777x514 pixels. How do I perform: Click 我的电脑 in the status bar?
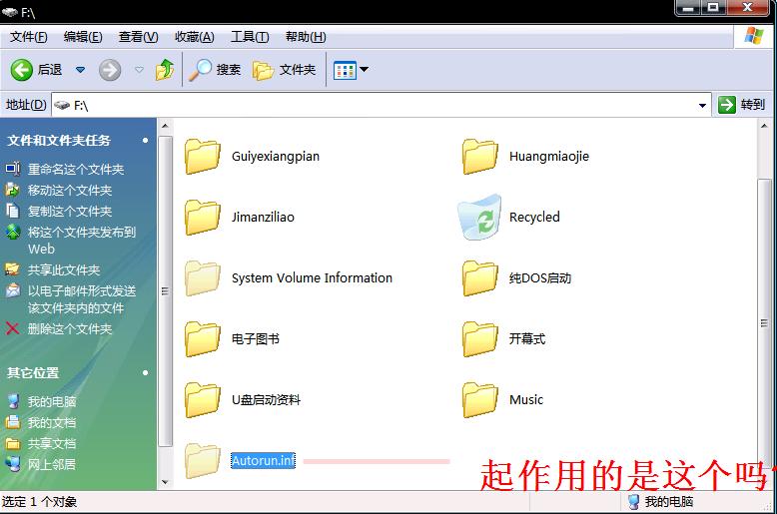coord(660,502)
